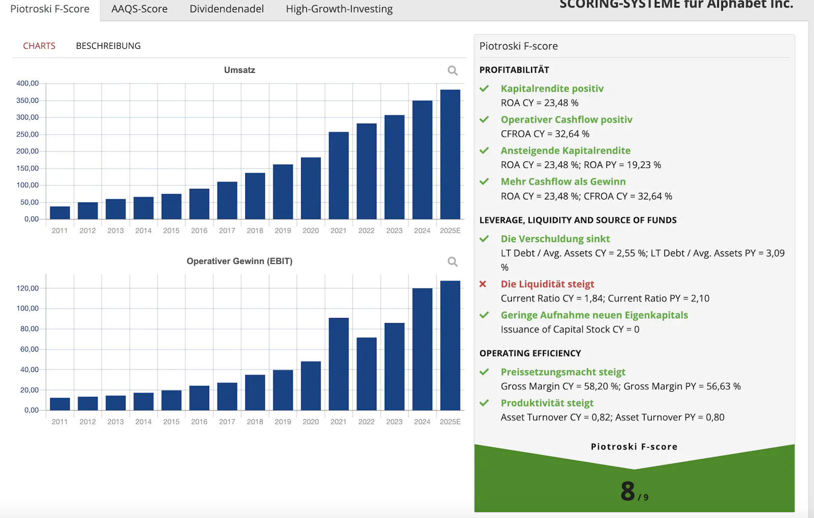Click the Operativer Cashflow positiv heading

(x=567, y=120)
